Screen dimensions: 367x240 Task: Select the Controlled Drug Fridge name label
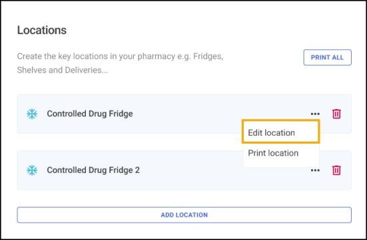[x=90, y=114]
